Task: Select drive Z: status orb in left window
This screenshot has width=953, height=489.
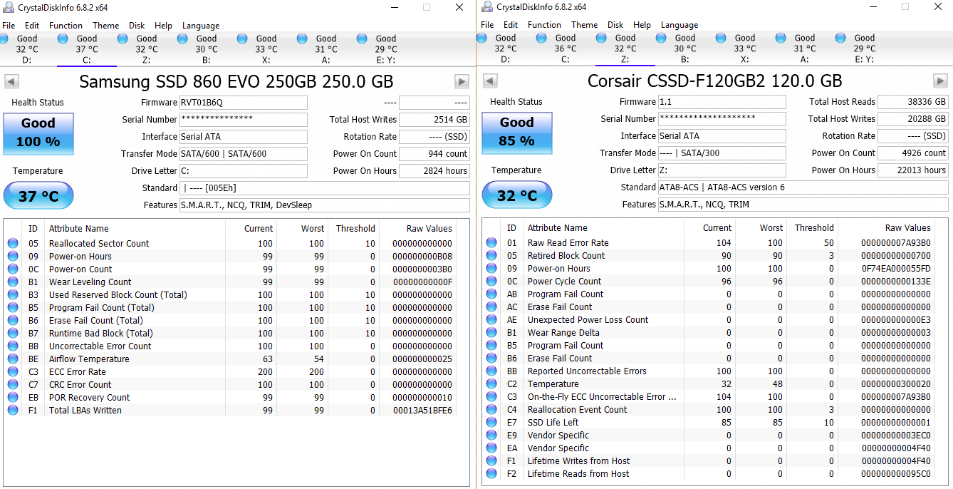Action: coord(123,38)
